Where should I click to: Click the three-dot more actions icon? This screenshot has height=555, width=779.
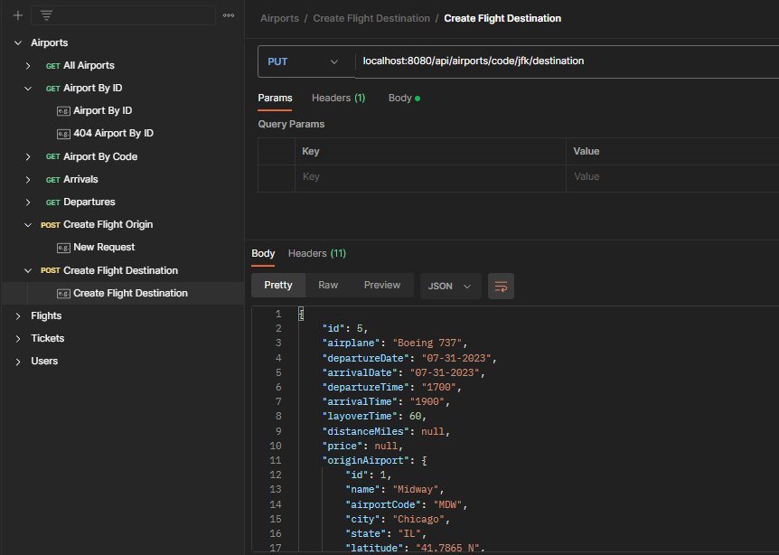pos(229,14)
